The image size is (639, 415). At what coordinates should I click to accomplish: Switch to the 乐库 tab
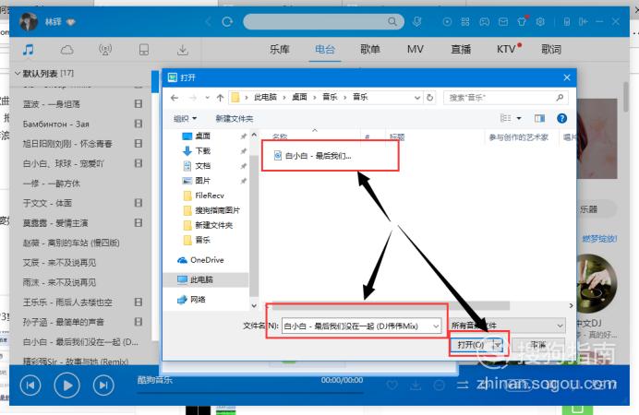coord(280,50)
